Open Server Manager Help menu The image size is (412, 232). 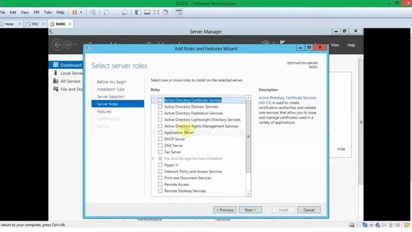pos(351,45)
